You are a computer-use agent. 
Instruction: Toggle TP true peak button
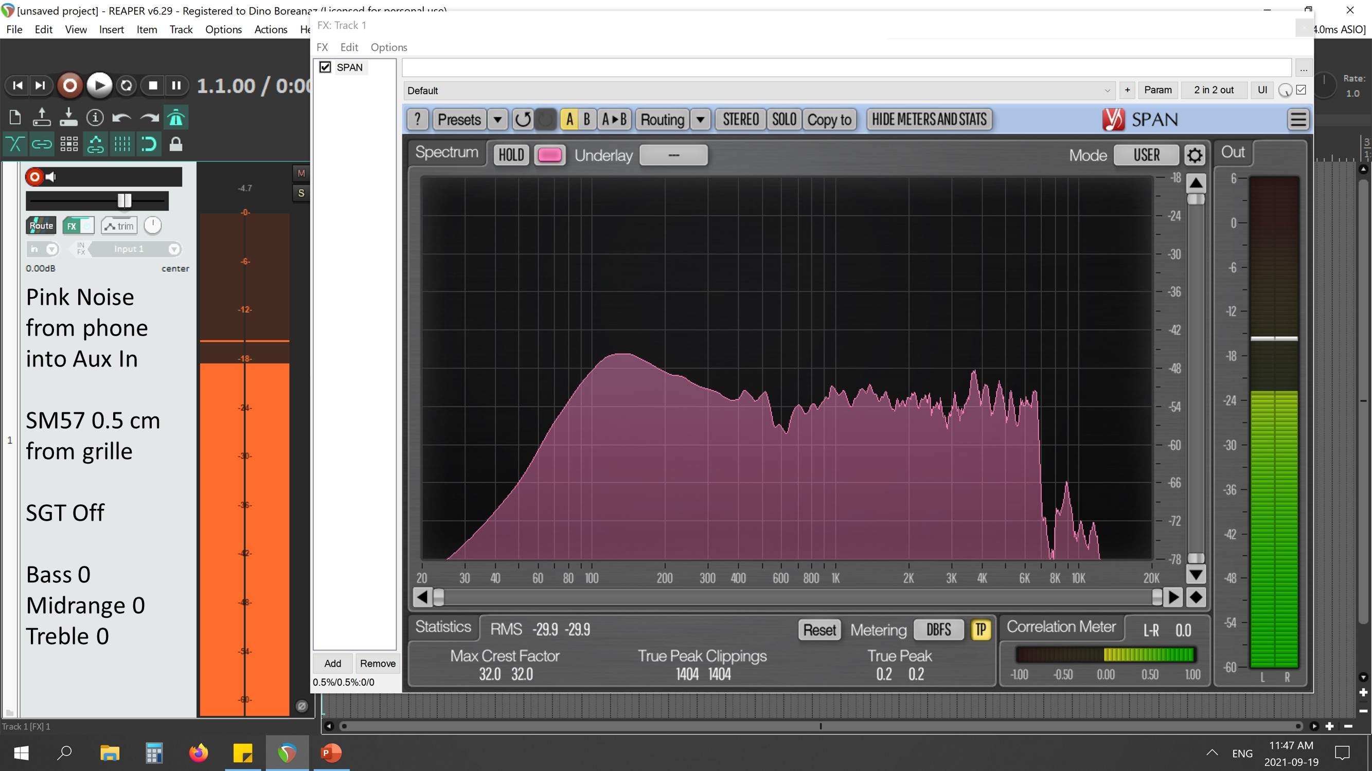(x=980, y=631)
